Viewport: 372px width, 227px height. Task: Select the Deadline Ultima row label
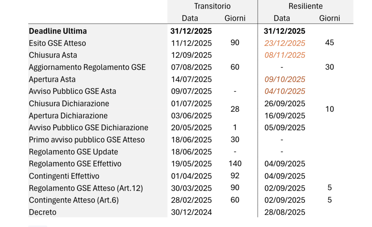point(58,31)
